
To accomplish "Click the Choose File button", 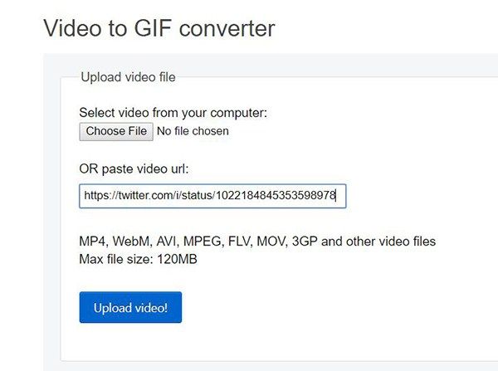I will 116,131.
